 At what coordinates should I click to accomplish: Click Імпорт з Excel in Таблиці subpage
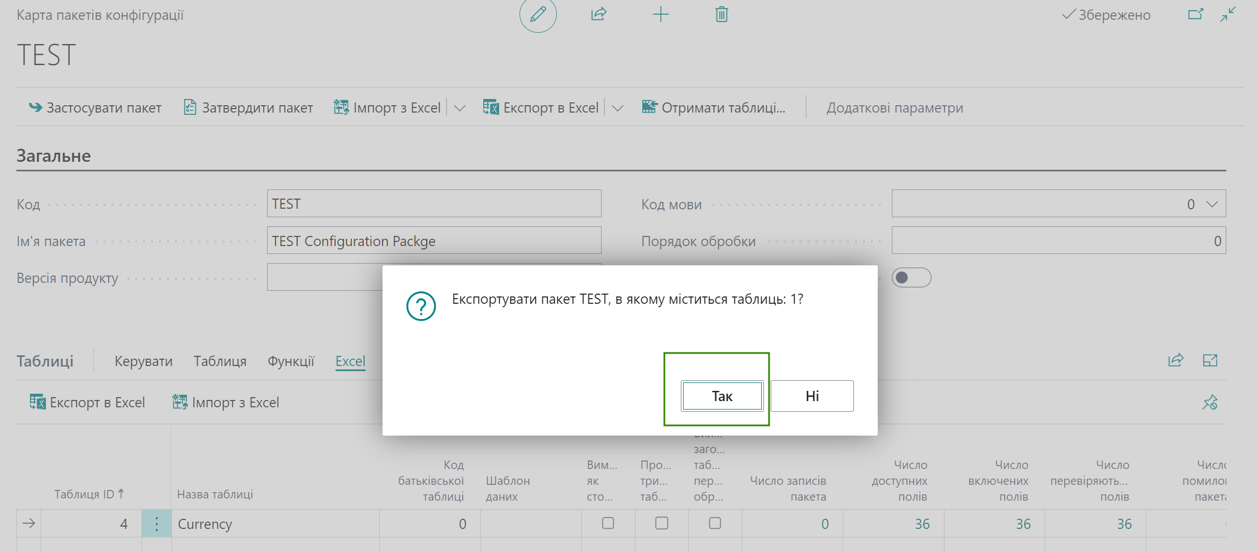pyautogui.click(x=225, y=402)
